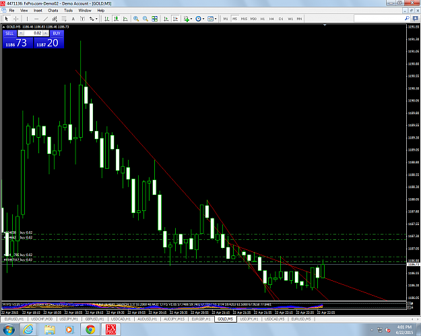Switch to the USDJPY,M1 chart tab
The image size is (421, 336).
click(69, 319)
